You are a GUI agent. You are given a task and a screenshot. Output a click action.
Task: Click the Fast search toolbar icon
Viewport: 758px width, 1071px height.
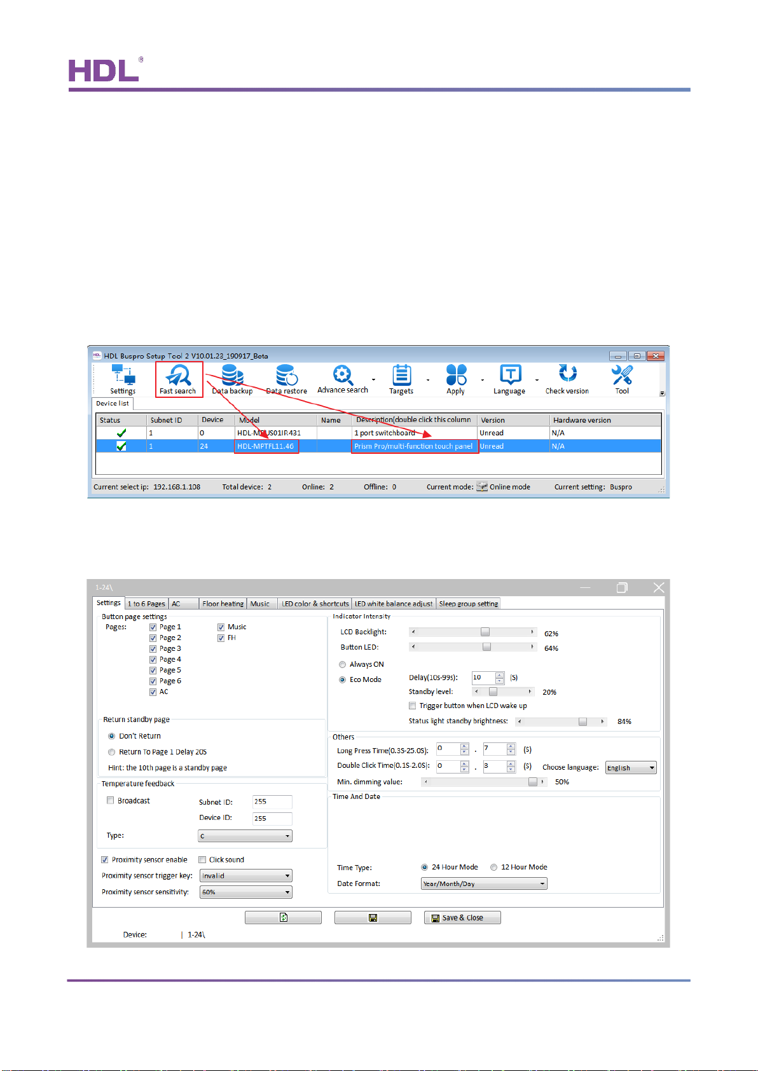point(178,376)
